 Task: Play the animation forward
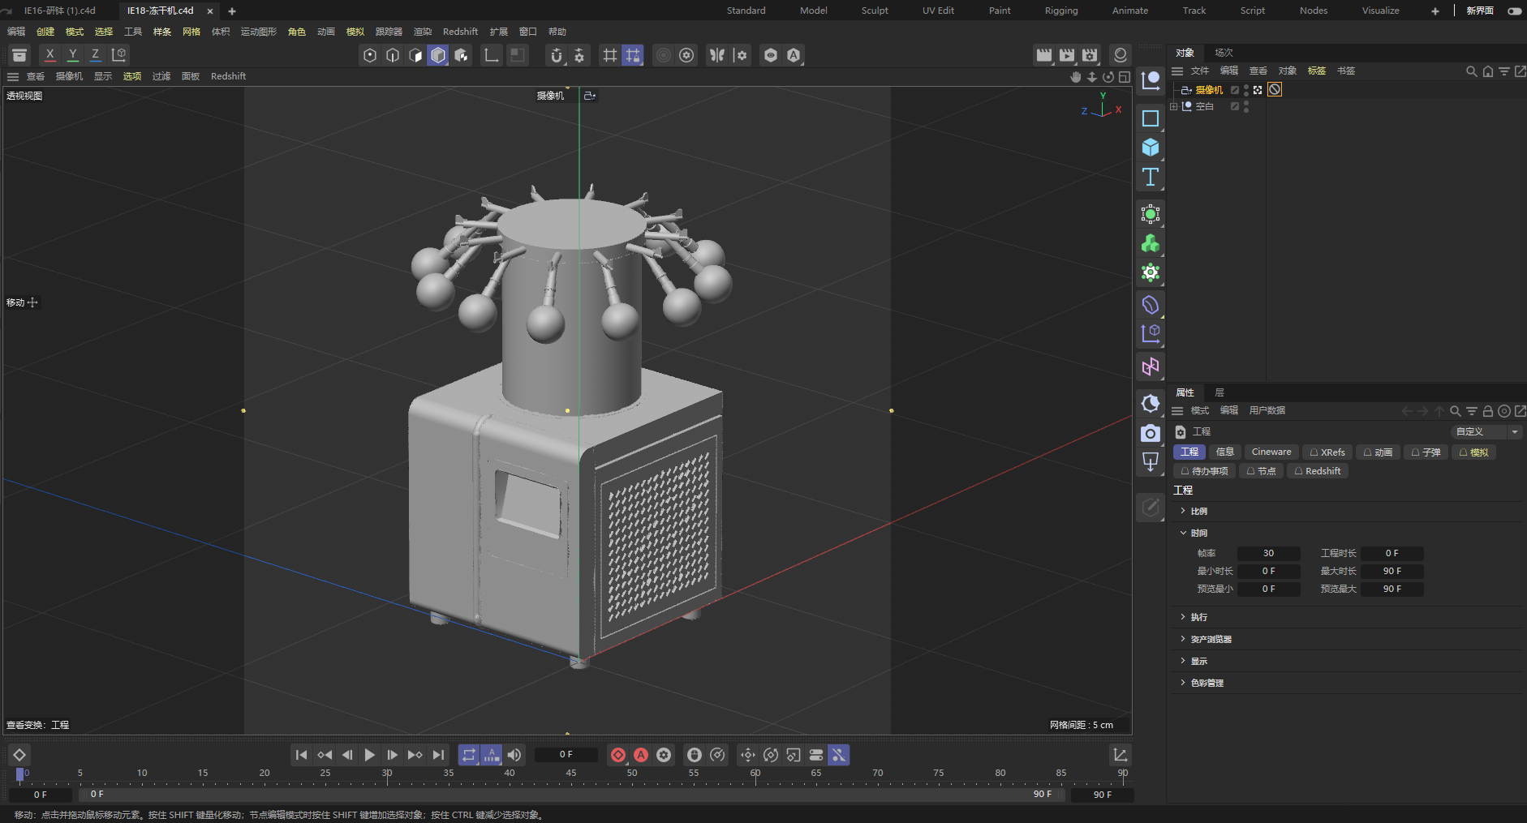[370, 755]
